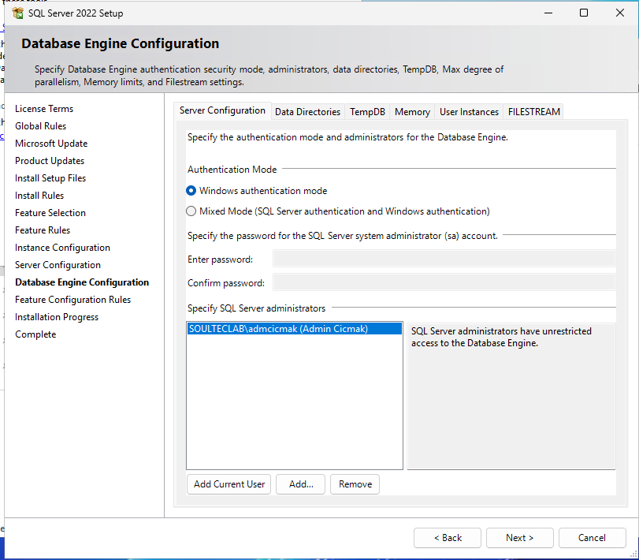Click Install Rules step in sidebar
The height and width of the screenshot is (560, 639).
[x=39, y=196]
